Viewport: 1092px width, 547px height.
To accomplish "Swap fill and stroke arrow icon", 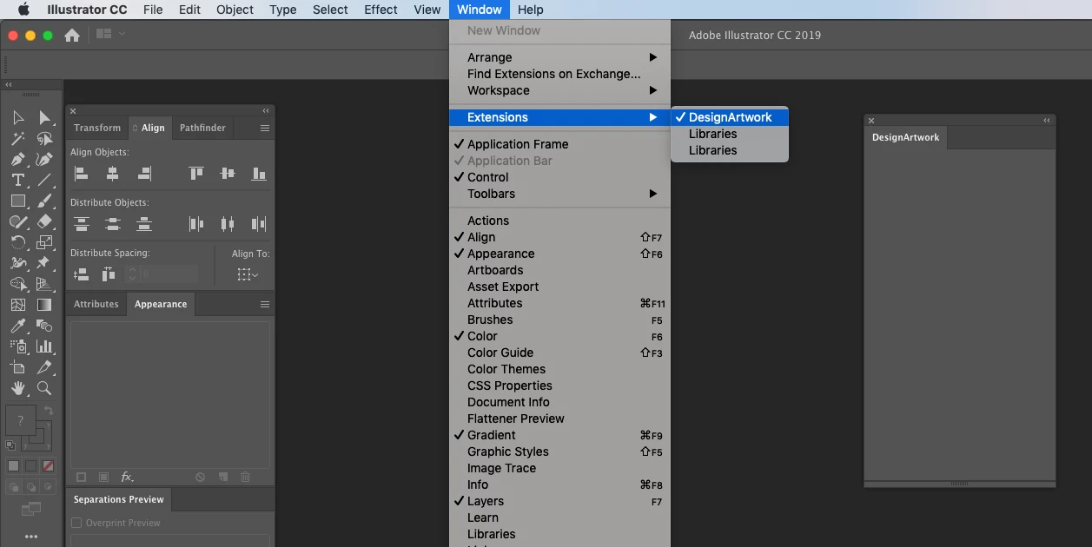I will [49, 411].
